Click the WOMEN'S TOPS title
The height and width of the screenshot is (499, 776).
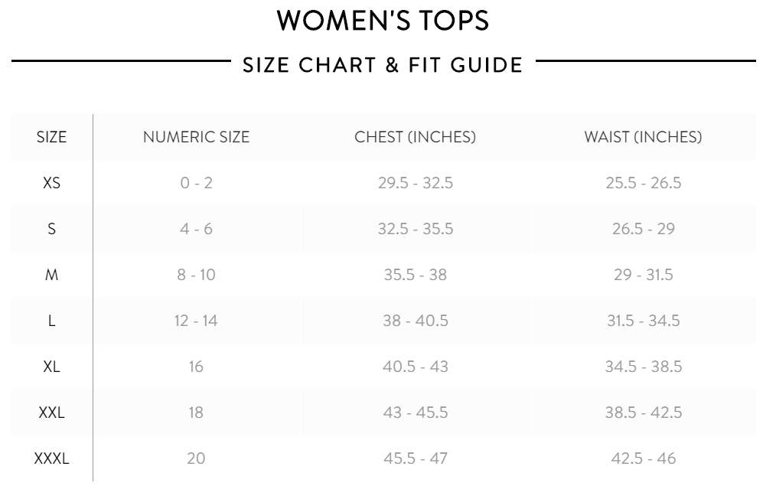tap(383, 21)
